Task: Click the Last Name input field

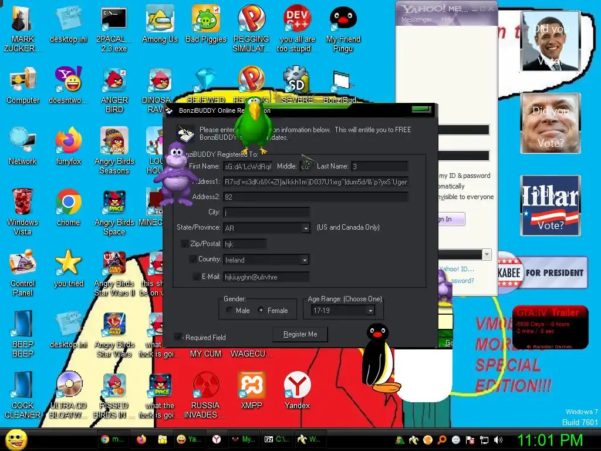Action: [x=380, y=166]
